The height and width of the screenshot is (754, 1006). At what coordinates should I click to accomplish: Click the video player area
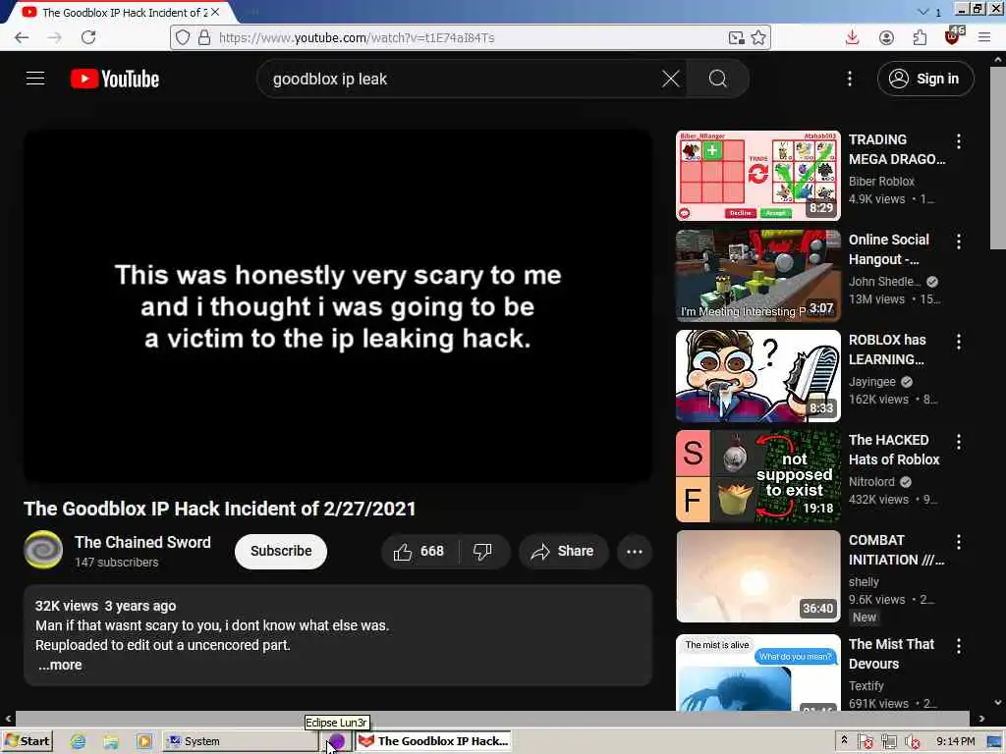click(338, 306)
